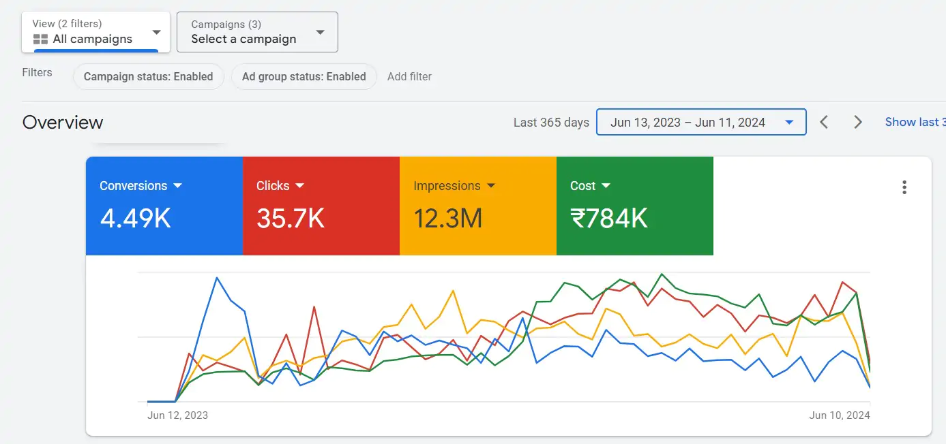
Task: Advance to the next date period arrow
Action: pos(857,122)
